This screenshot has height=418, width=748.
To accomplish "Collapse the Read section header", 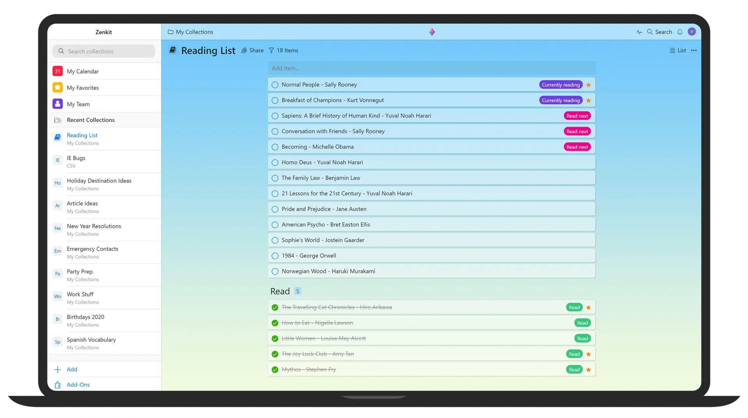I will 280,291.
